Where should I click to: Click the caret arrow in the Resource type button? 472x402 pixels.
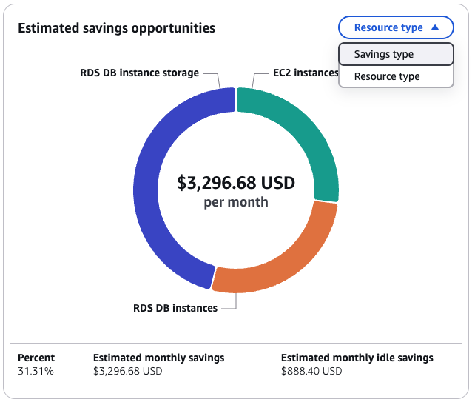coord(435,27)
